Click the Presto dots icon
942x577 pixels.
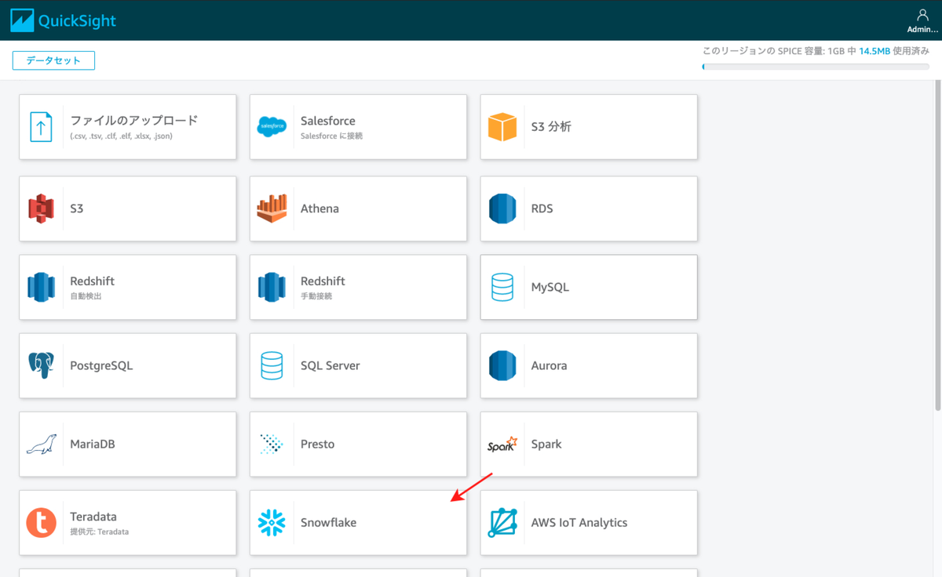point(272,444)
